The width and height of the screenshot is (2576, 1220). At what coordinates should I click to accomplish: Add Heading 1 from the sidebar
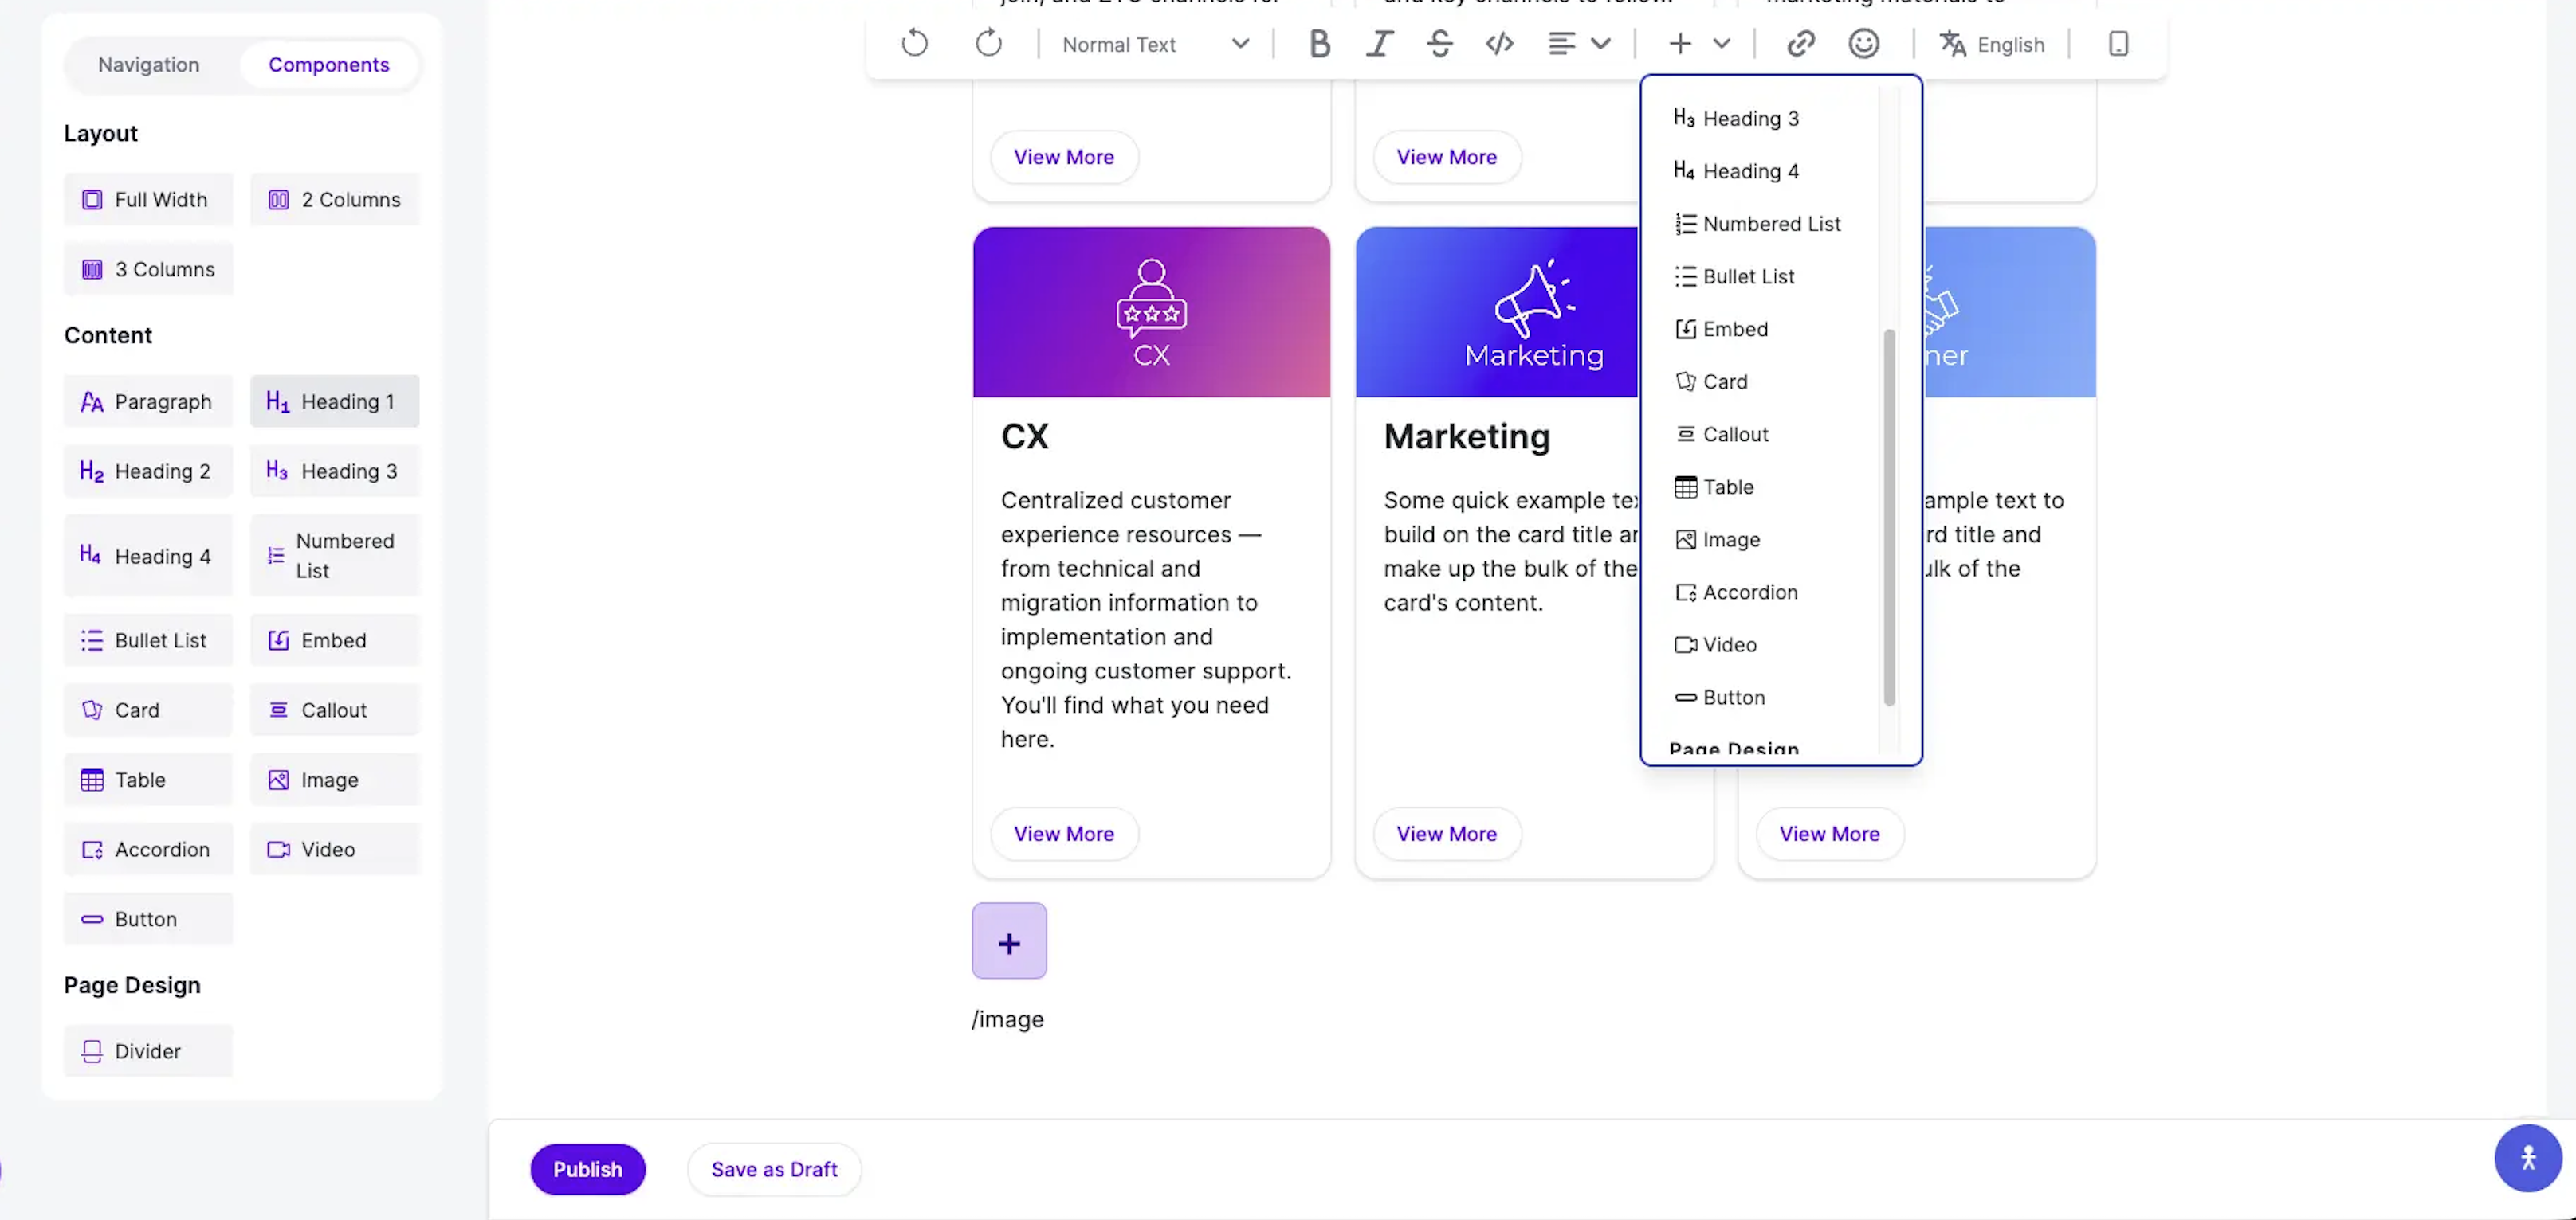pyautogui.click(x=335, y=401)
